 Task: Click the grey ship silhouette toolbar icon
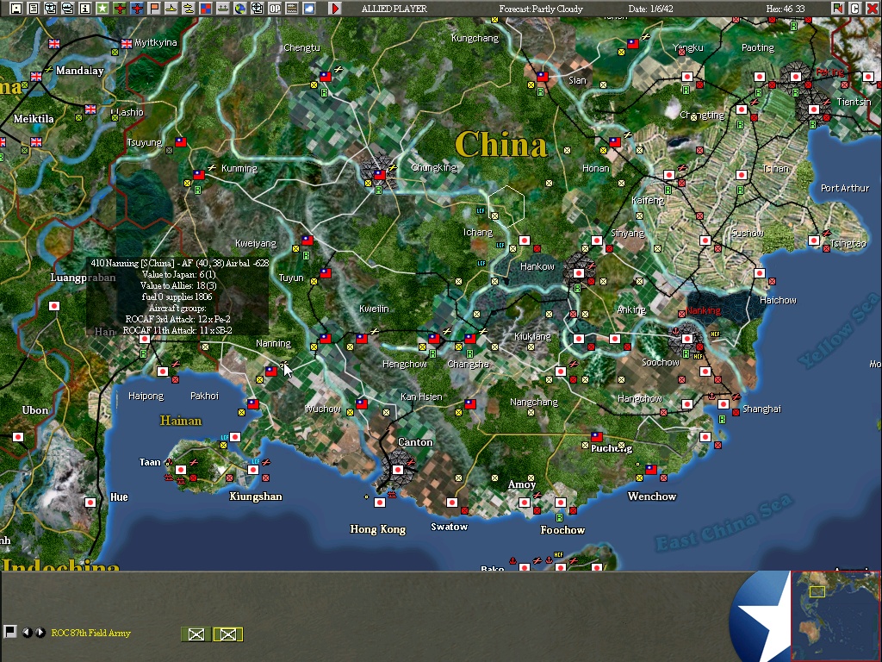223,8
